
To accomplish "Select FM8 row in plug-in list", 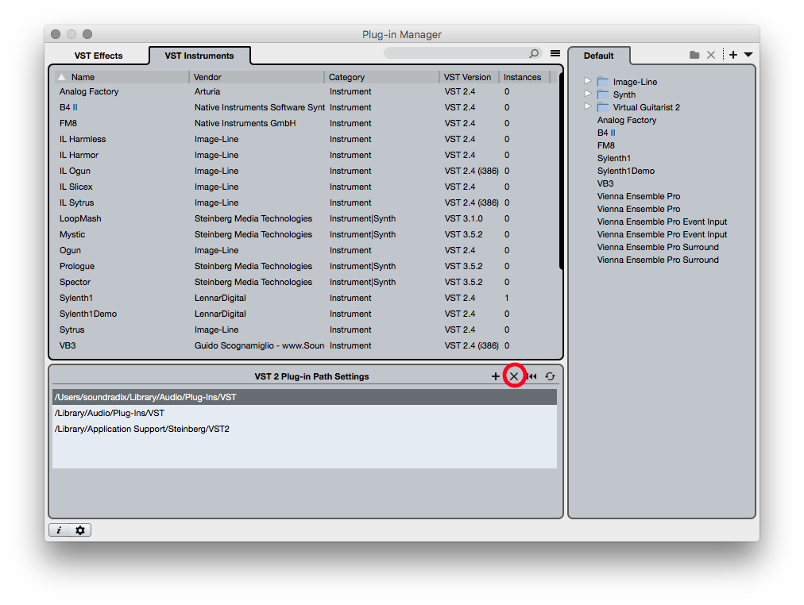I will 306,123.
